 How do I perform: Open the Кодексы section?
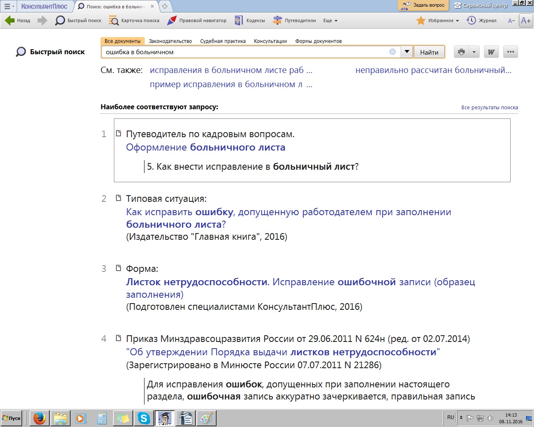250,20
